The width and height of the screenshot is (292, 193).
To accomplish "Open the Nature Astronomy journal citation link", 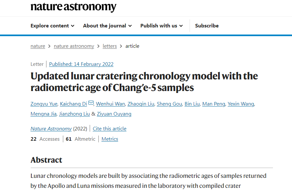I will pyautogui.click(x=51, y=129).
